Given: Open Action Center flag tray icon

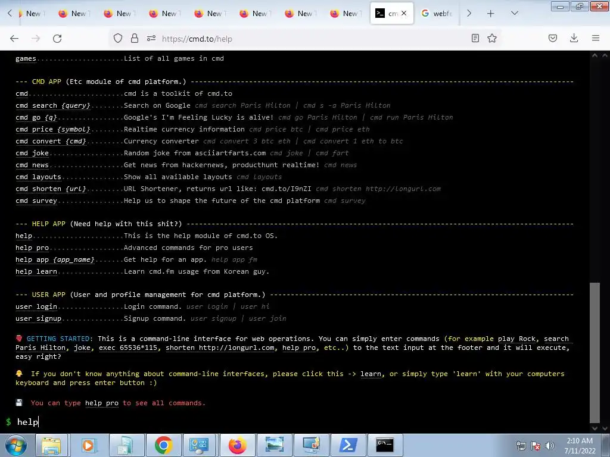Looking at the screenshot, I should [x=536, y=446].
